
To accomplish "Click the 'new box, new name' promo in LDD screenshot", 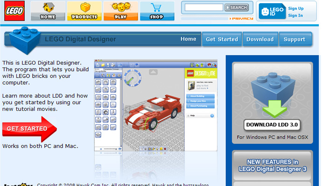I will 202,85.
